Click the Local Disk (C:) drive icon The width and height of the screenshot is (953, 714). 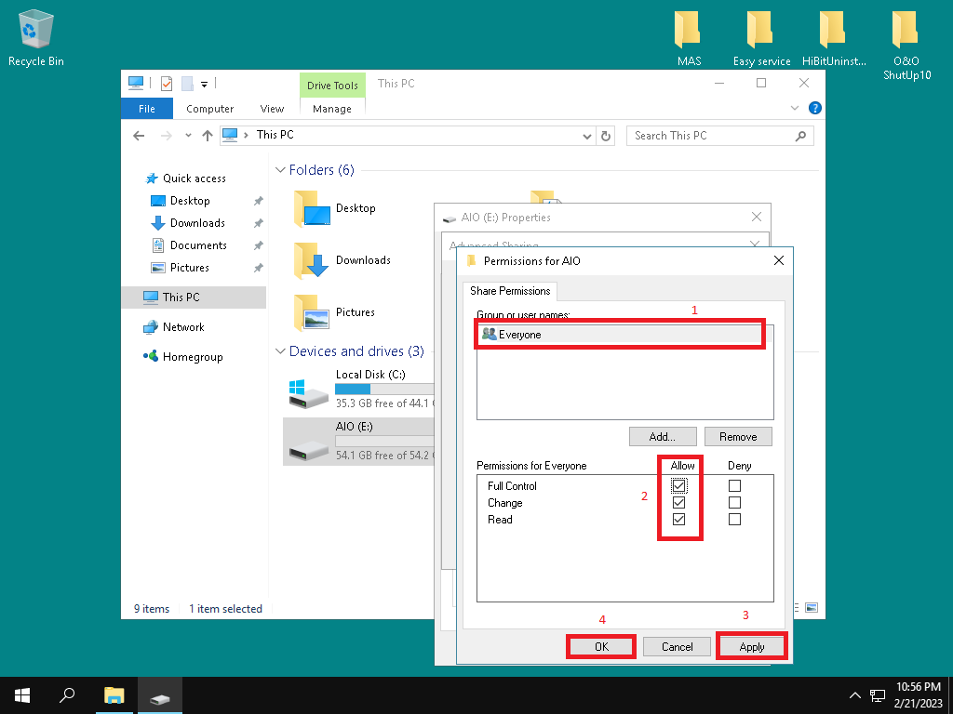[x=308, y=392]
